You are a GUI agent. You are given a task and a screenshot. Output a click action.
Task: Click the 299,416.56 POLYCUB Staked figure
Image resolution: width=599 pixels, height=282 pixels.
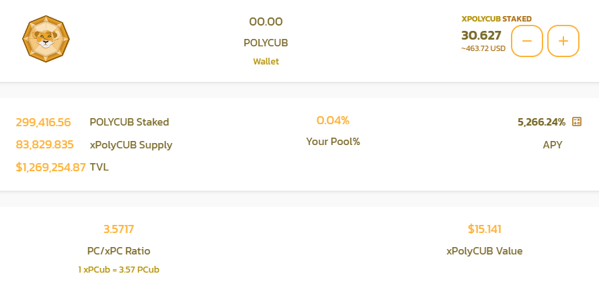(43, 122)
